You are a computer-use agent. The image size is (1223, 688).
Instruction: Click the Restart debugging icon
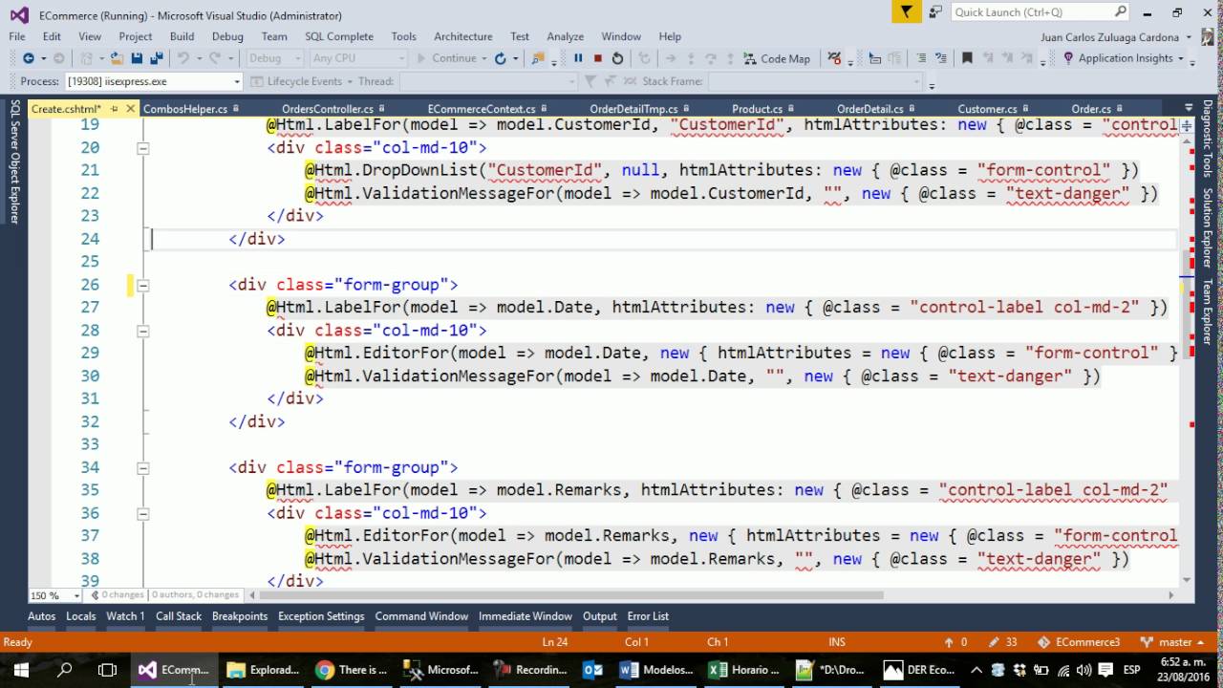point(617,58)
